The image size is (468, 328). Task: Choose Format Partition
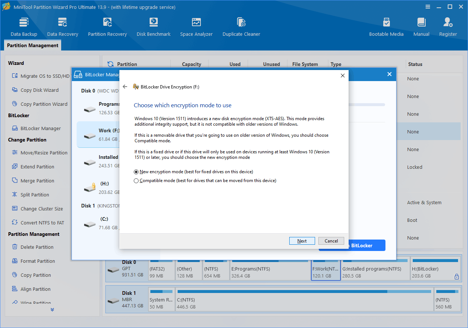(x=33, y=261)
